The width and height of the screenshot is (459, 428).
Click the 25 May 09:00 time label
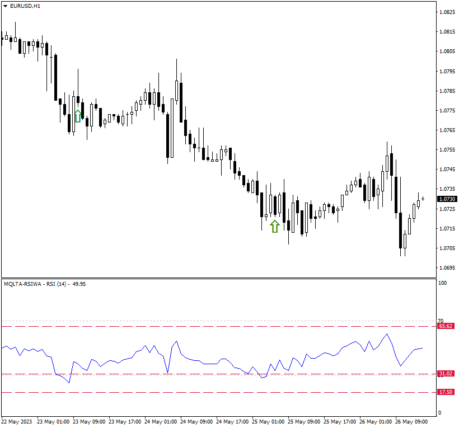pos(304,422)
